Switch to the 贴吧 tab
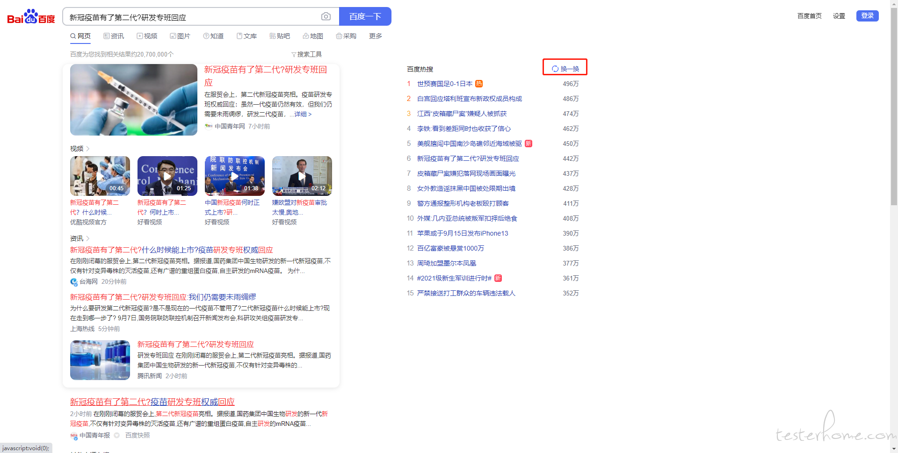Image resolution: width=898 pixels, height=453 pixels. pyautogui.click(x=280, y=36)
